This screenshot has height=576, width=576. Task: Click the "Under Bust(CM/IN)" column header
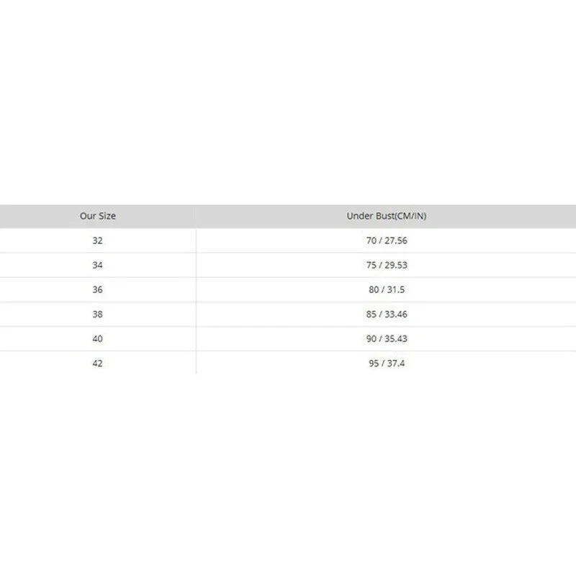coord(387,216)
